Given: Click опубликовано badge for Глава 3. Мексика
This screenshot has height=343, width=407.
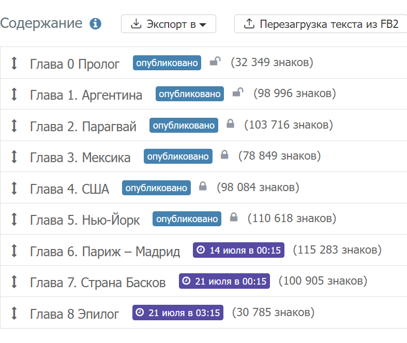Looking at the screenshot, I should [x=178, y=156].
